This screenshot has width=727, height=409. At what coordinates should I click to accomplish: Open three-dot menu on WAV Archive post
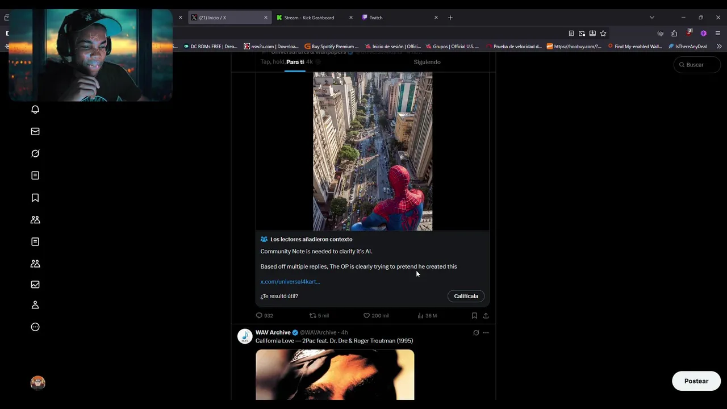[x=486, y=333]
